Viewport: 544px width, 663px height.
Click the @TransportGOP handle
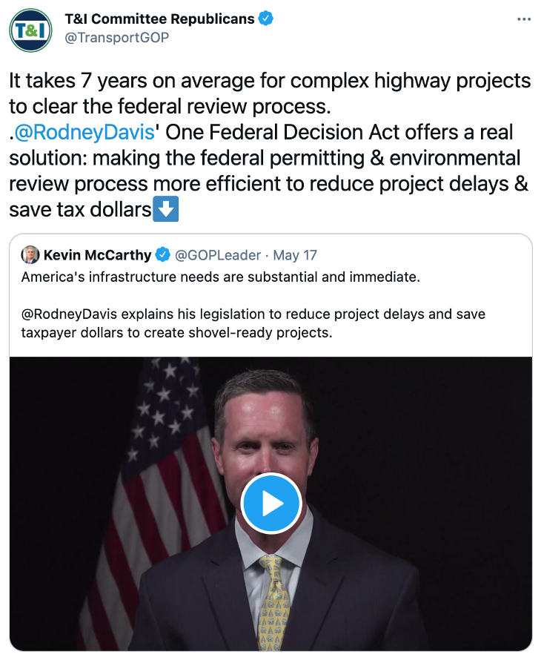click(117, 37)
